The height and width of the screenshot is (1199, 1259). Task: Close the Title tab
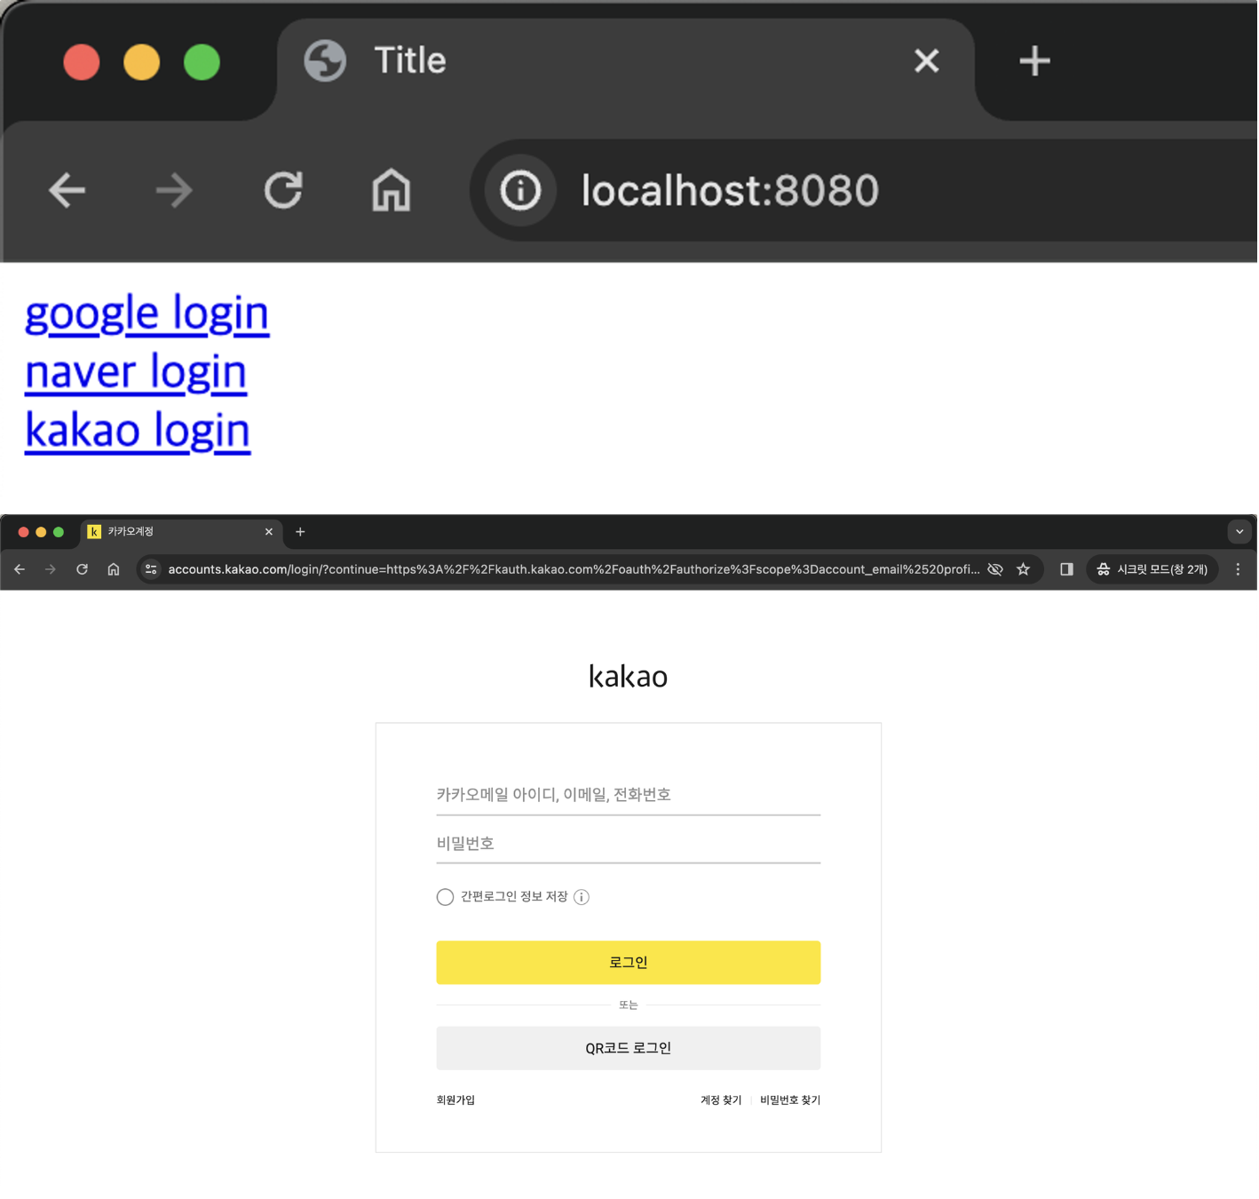(x=926, y=60)
